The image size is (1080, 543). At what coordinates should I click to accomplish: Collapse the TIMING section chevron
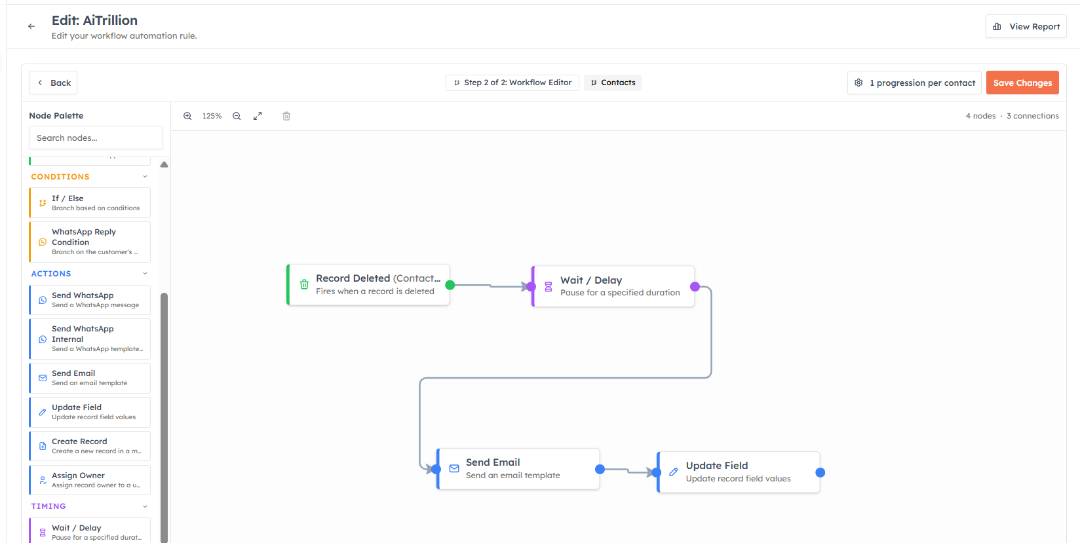(x=145, y=506)
